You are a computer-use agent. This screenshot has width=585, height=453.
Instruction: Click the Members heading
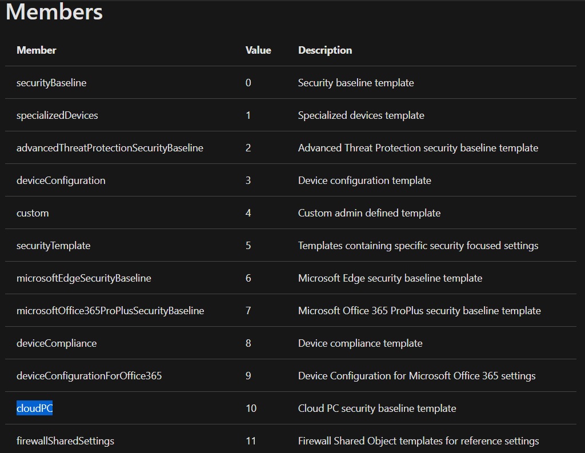[54, 12]
